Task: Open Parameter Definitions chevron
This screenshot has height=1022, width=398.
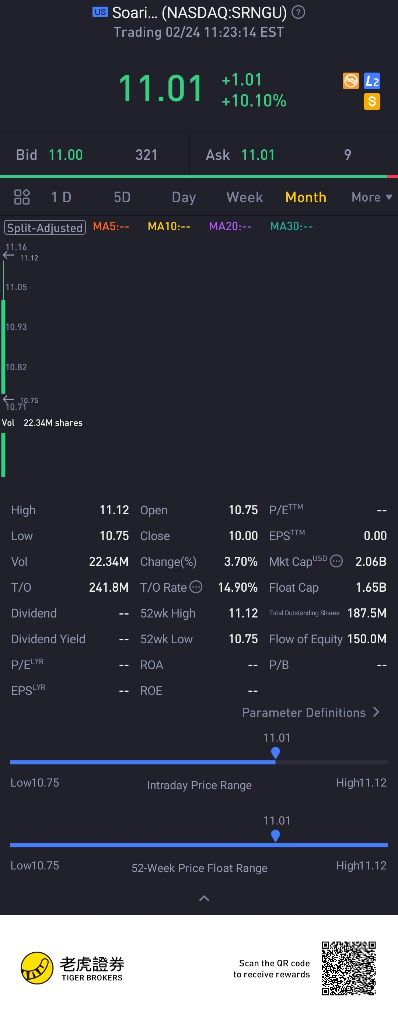Action: point(376,713)
